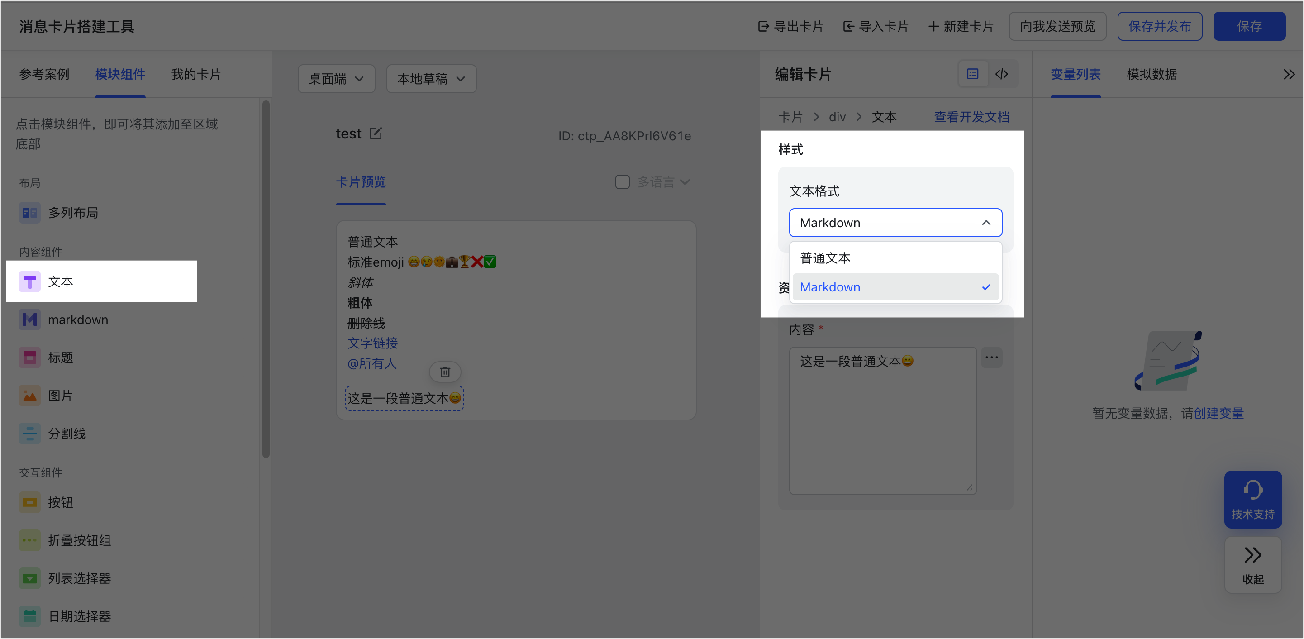Image resolution: width=1304 pixels, height=639 pixels.
Task: Switch to the 模拟数据 tab
Action: (x=1151, y=74)
